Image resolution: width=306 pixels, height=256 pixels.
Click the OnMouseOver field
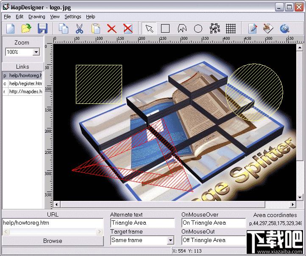(x=214, y=223)
